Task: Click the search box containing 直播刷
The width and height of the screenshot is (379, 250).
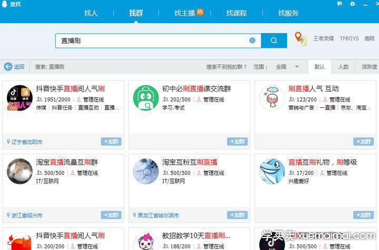Action: point(158,41)
